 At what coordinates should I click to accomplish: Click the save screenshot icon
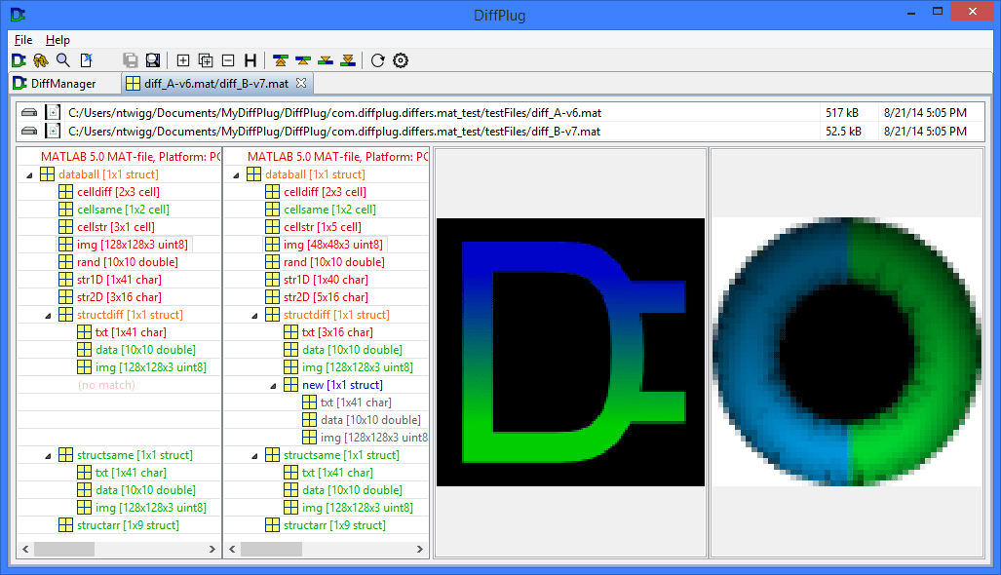[x=152, y=60]
